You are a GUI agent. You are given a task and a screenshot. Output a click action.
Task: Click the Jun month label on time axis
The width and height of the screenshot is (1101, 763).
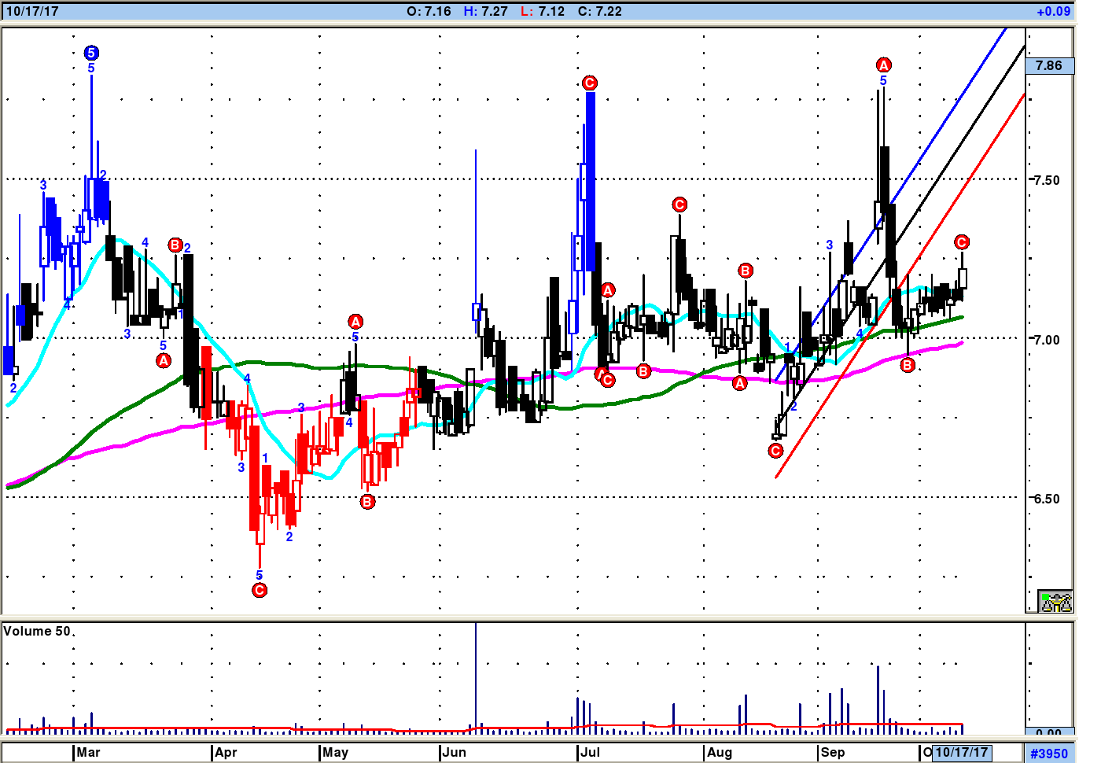coord(455,753)
